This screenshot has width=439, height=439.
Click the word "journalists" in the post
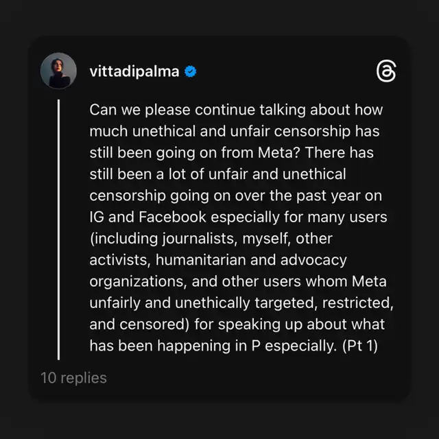click(200, 239)
